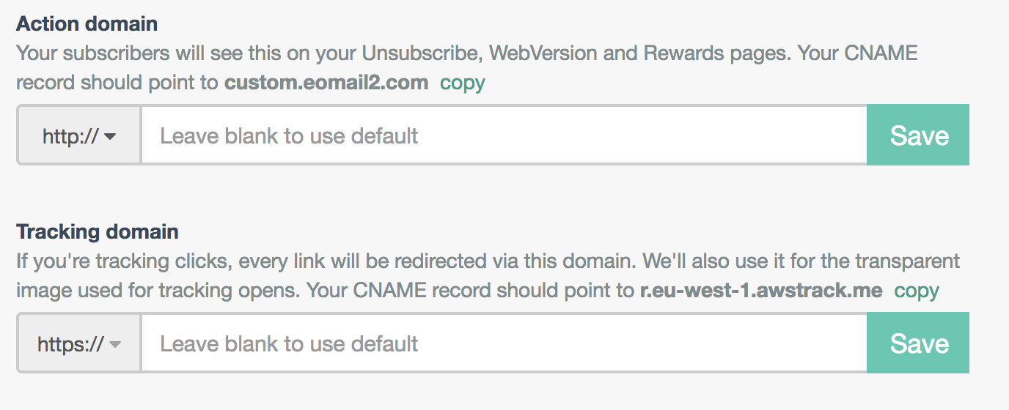Viewport: 1009px width, 410px height.
Task: Save the Tracking domain setting
Action: tap(918, 343)
